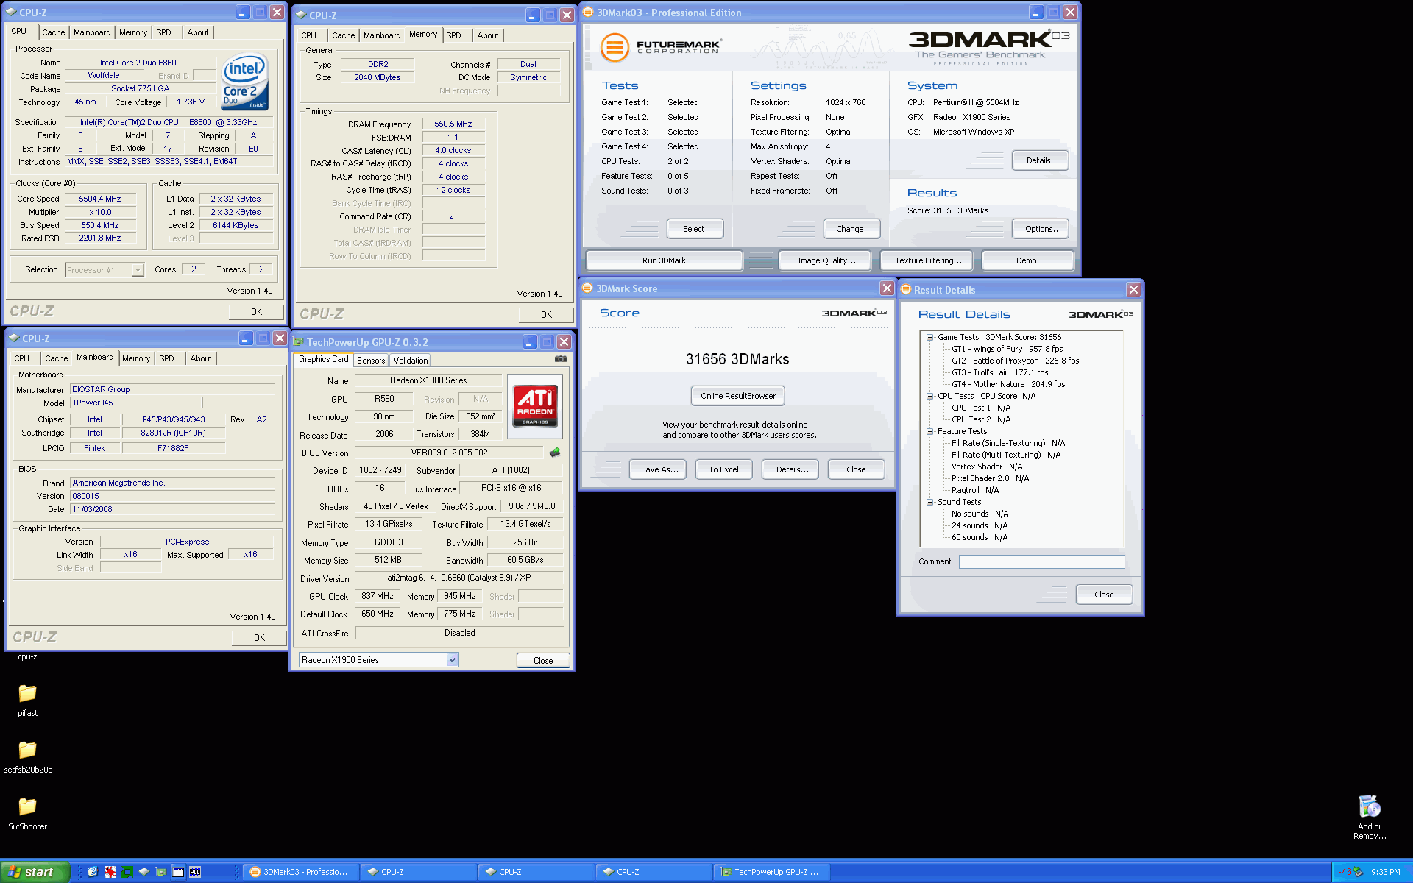Click the TechPowerUp GPU-Z taskbar button
Image resolution: width=1413 pixels, height=883 pixels.
(x=771, y=872)
